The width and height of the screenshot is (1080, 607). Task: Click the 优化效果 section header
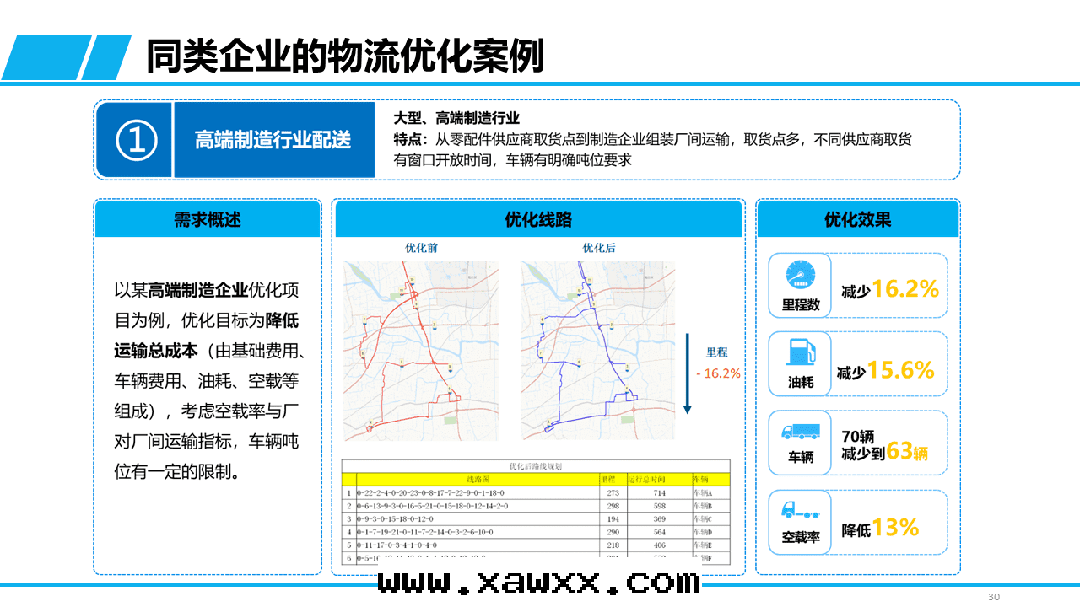pos(857,219)
